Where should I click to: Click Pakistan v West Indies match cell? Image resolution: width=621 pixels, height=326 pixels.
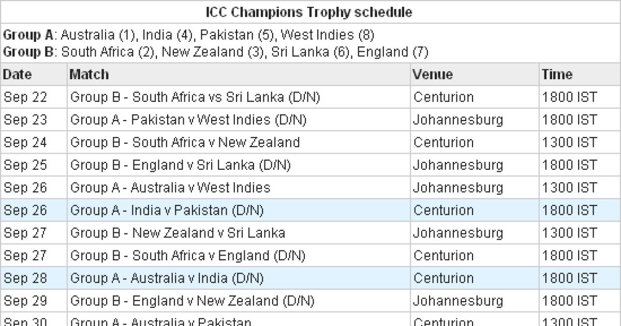coord(188,120)
